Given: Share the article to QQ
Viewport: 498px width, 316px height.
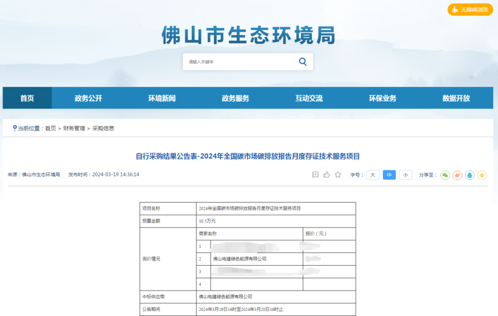Looking at the screenshot, I should (x=469, y=175).
